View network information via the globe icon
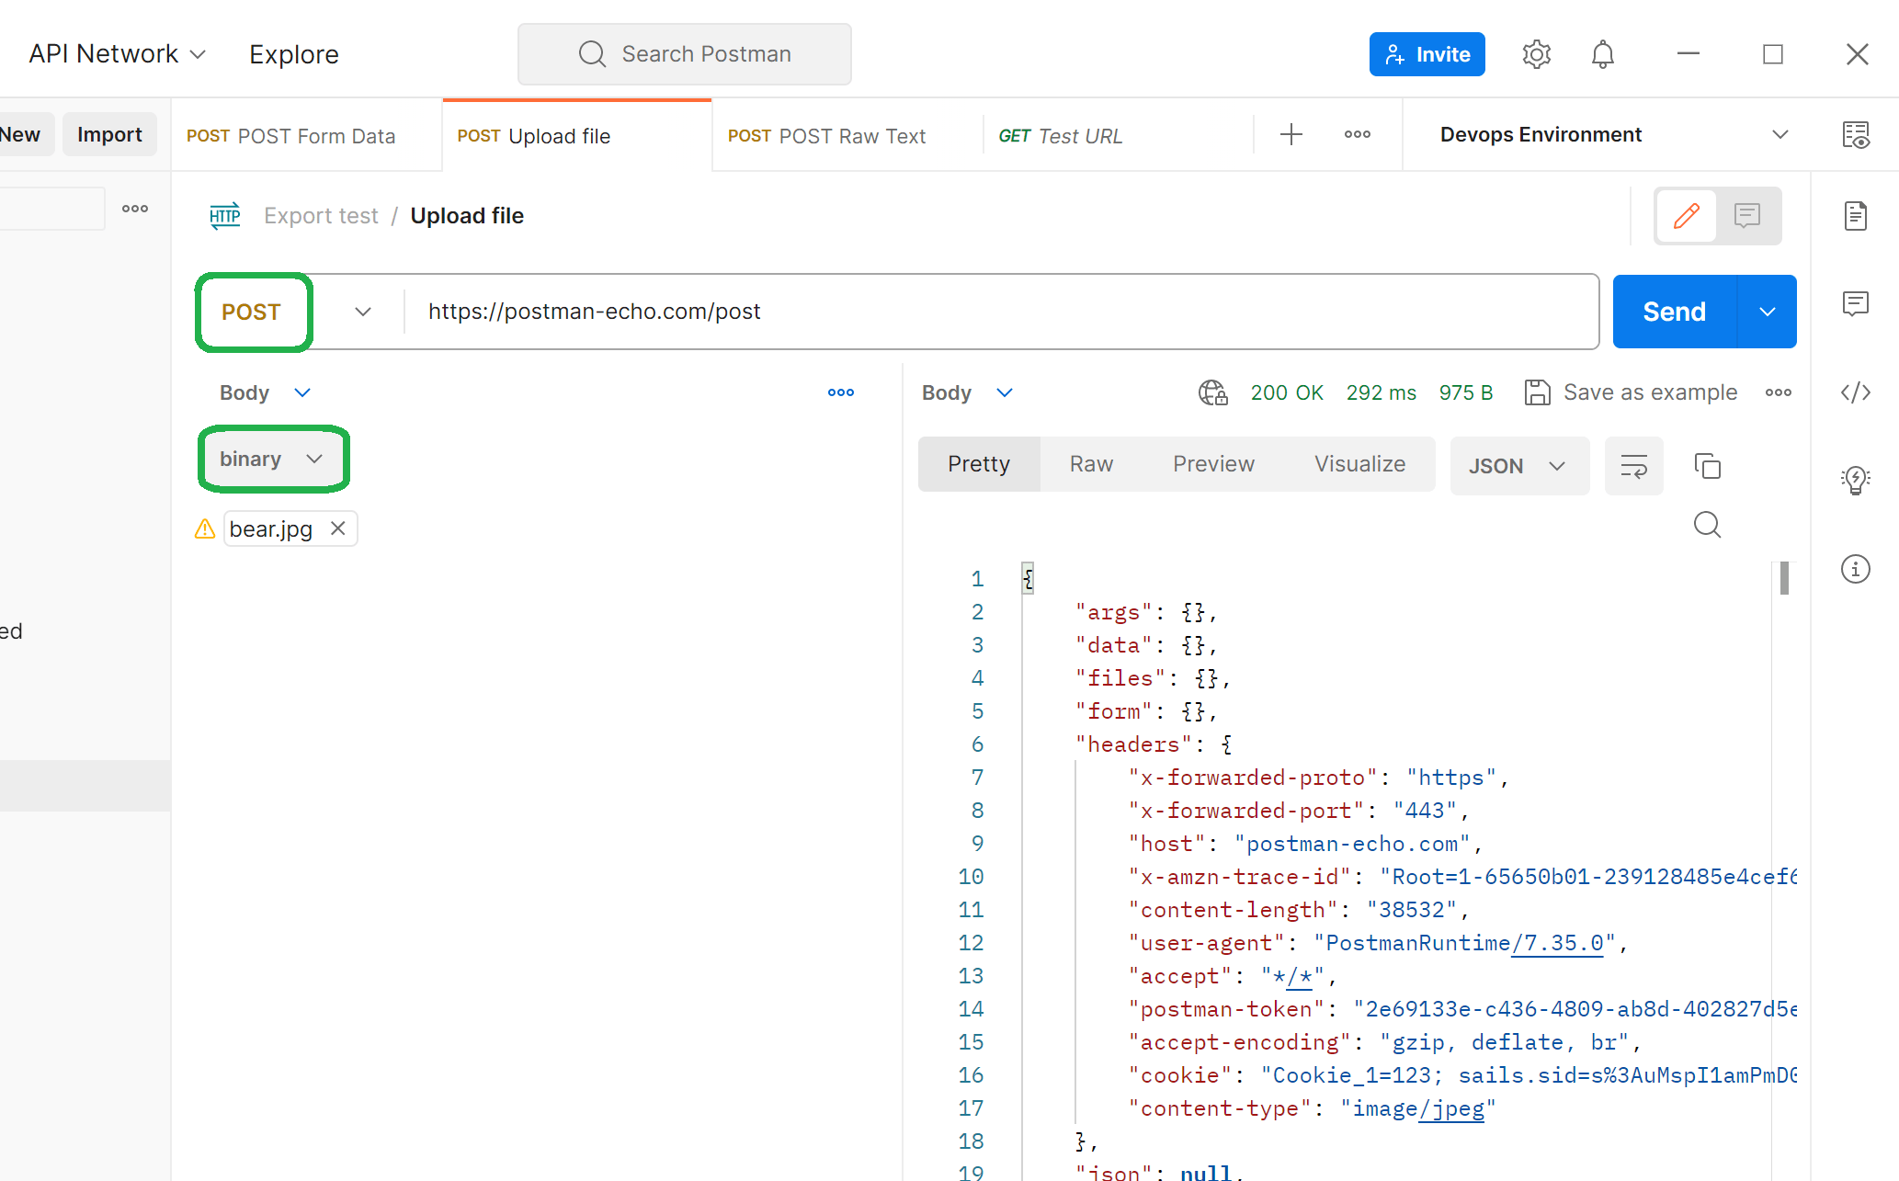 [1212, 392]
